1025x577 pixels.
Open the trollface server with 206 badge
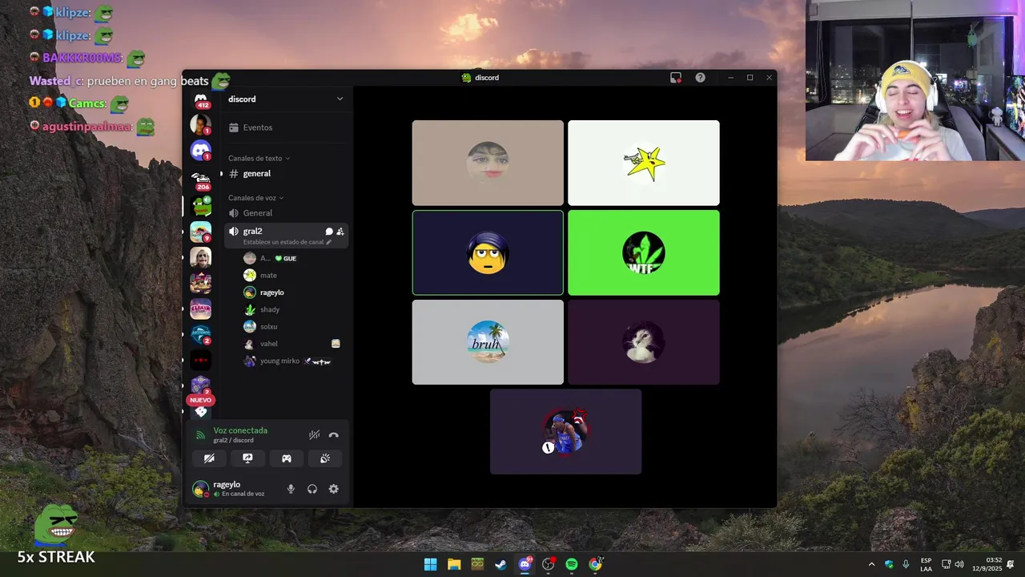click(x=201, y=180)
